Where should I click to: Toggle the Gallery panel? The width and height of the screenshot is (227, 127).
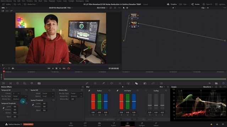[7, 4]
